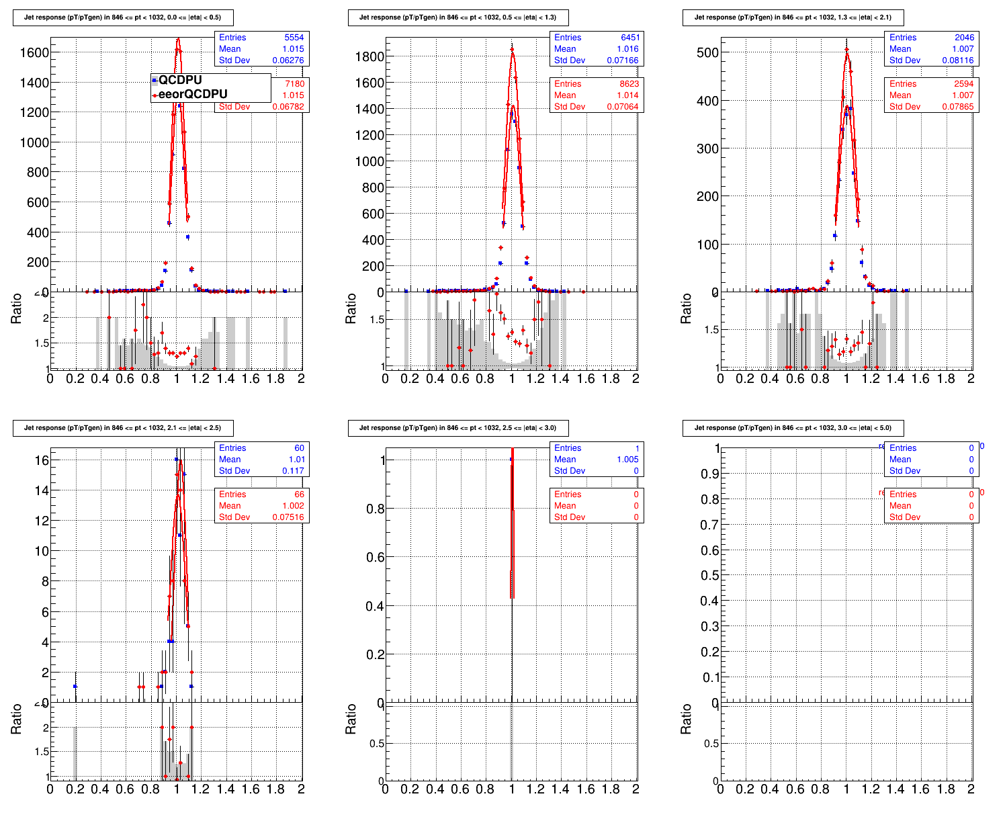
Task: Click the blue QCDPU legend marker
Action: pos(155,81)
